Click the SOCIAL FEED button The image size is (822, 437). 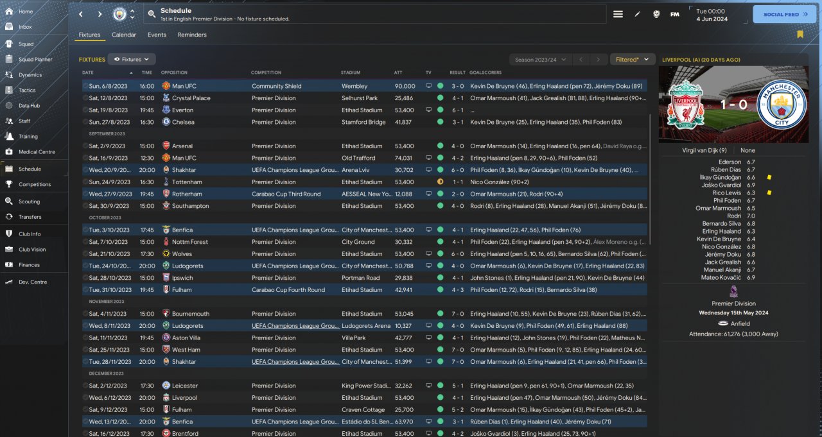click(785, 14)
